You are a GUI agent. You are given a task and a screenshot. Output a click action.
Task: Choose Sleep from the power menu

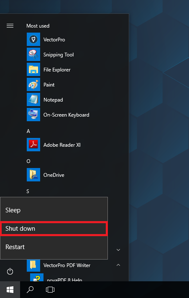coord(54,210)
